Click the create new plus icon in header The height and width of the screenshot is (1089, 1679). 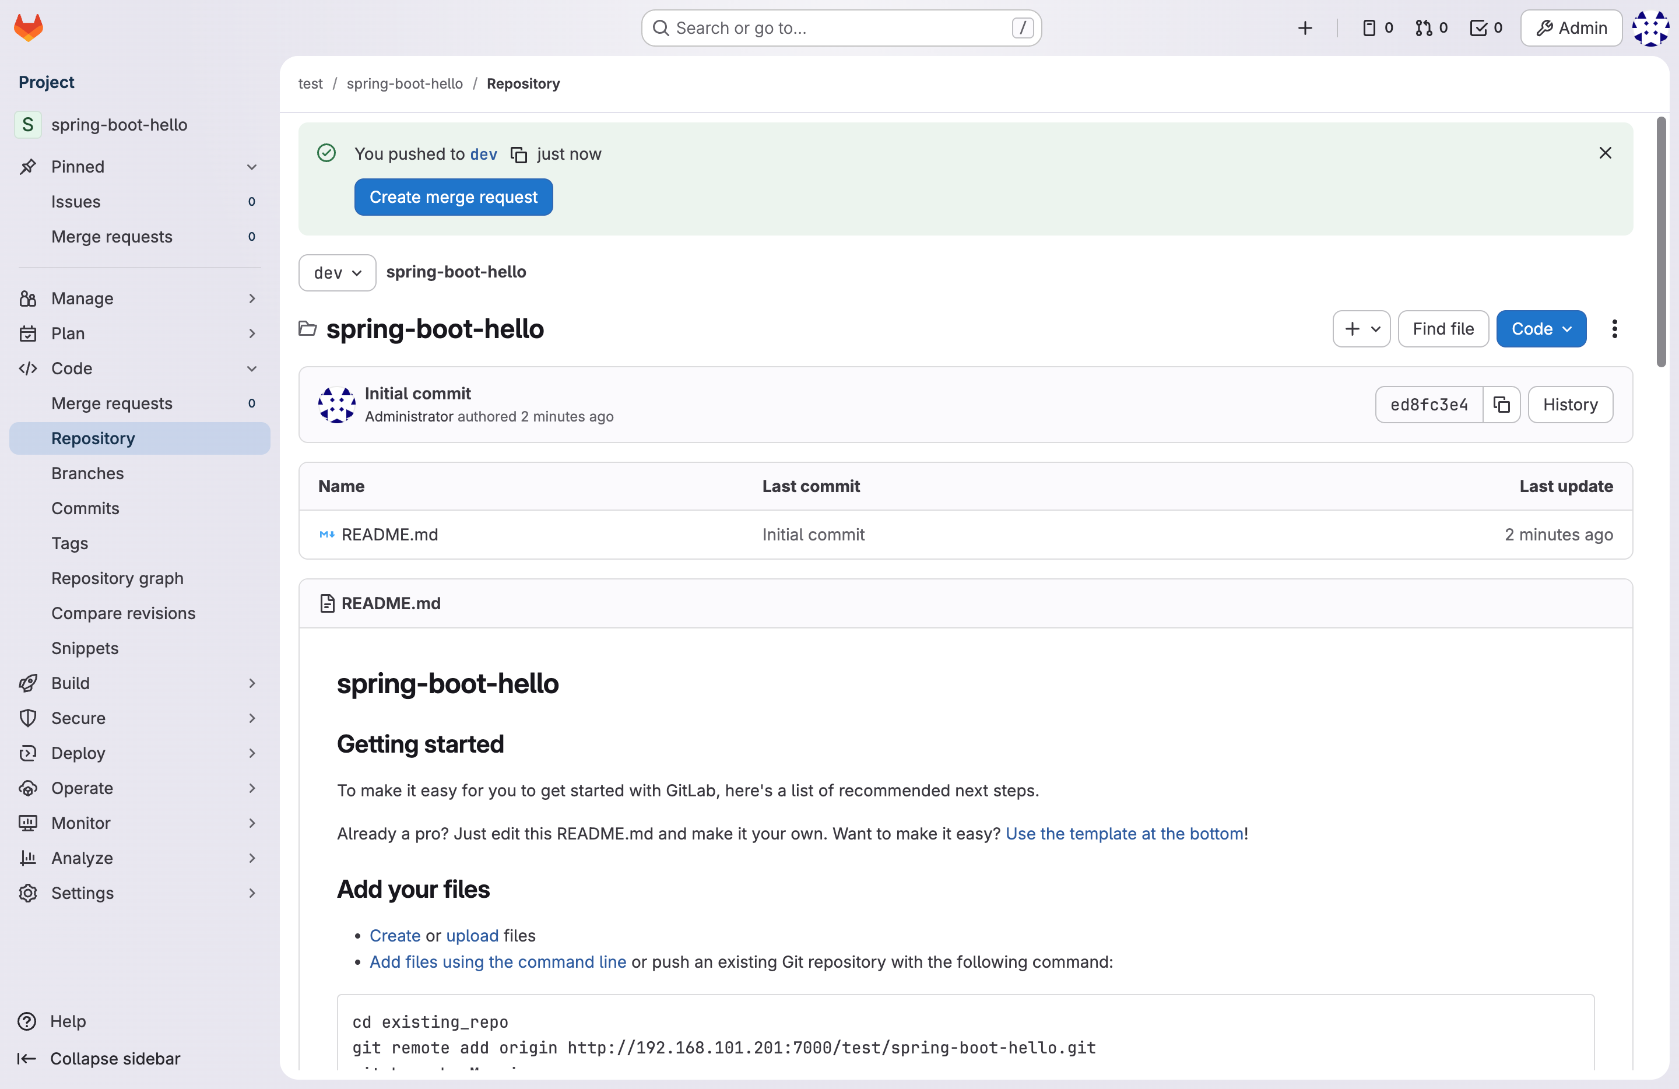click(x=1304, y=28)
